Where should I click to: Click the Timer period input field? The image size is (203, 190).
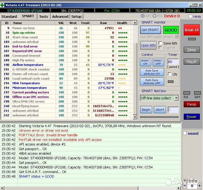click(173, 62)
